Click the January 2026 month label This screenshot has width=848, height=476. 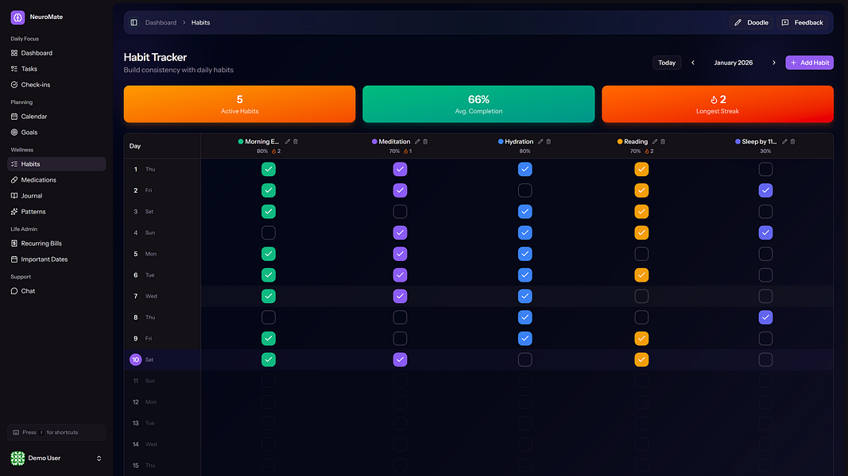(734, 63)
